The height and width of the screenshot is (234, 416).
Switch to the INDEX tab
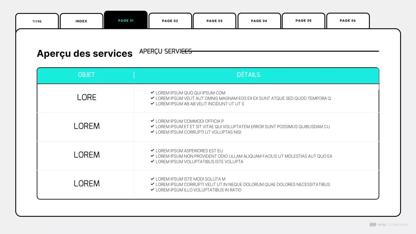coord(81,21)
